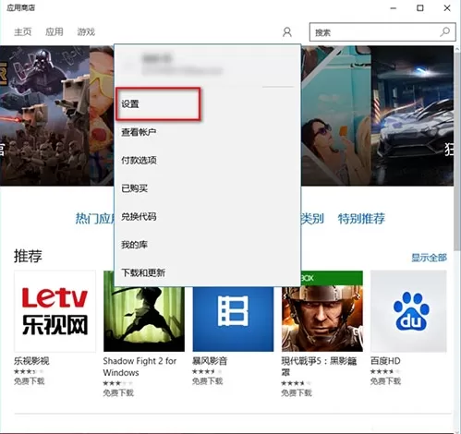Click 免费下载 under 百度HD
Screen dimensions: 461x434
[x=385, y=381]
